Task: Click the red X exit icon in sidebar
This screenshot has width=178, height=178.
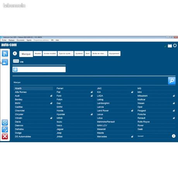Action: click(x=5, y=136)
